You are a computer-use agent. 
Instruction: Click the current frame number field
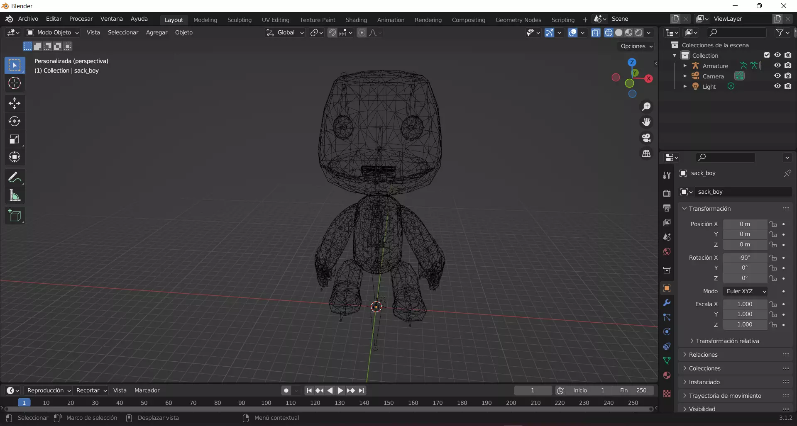pyautogui.click(x=533, y=391)
